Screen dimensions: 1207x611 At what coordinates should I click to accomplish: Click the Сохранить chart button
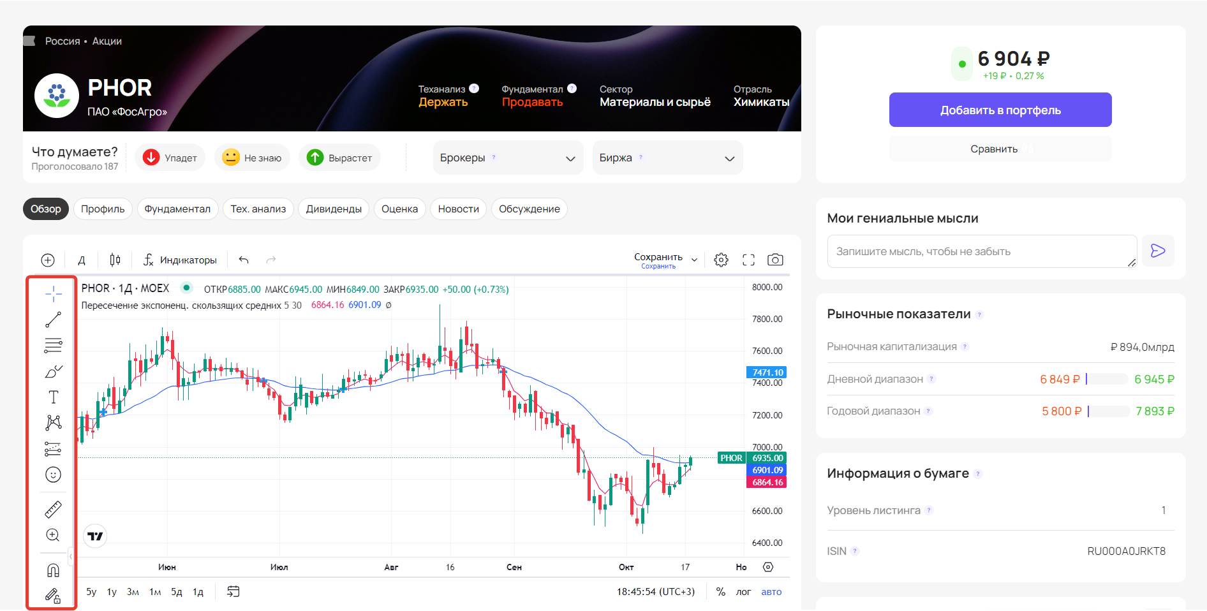tap(658, 260)
